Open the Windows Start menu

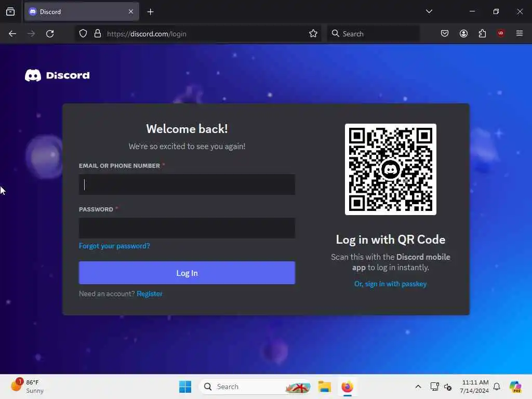[x=185, y=387]
